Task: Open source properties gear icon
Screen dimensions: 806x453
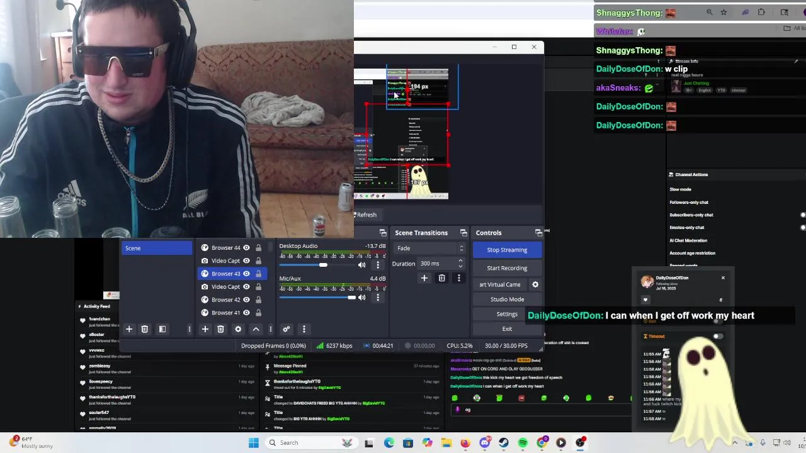Action: pos(238,329)
